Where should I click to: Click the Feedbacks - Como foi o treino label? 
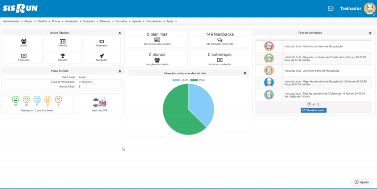(37, 111)
